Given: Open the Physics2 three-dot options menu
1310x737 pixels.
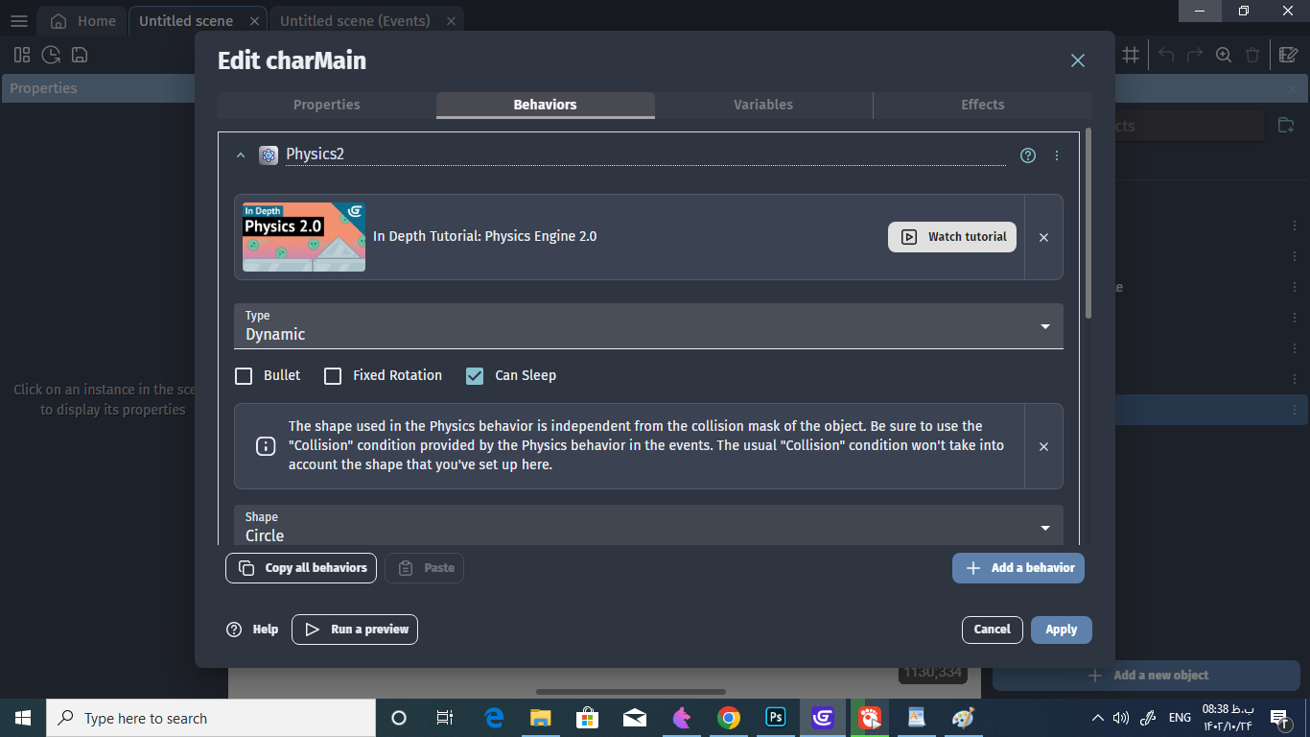Looking at the screenshot, I should tap(1057, 155).
